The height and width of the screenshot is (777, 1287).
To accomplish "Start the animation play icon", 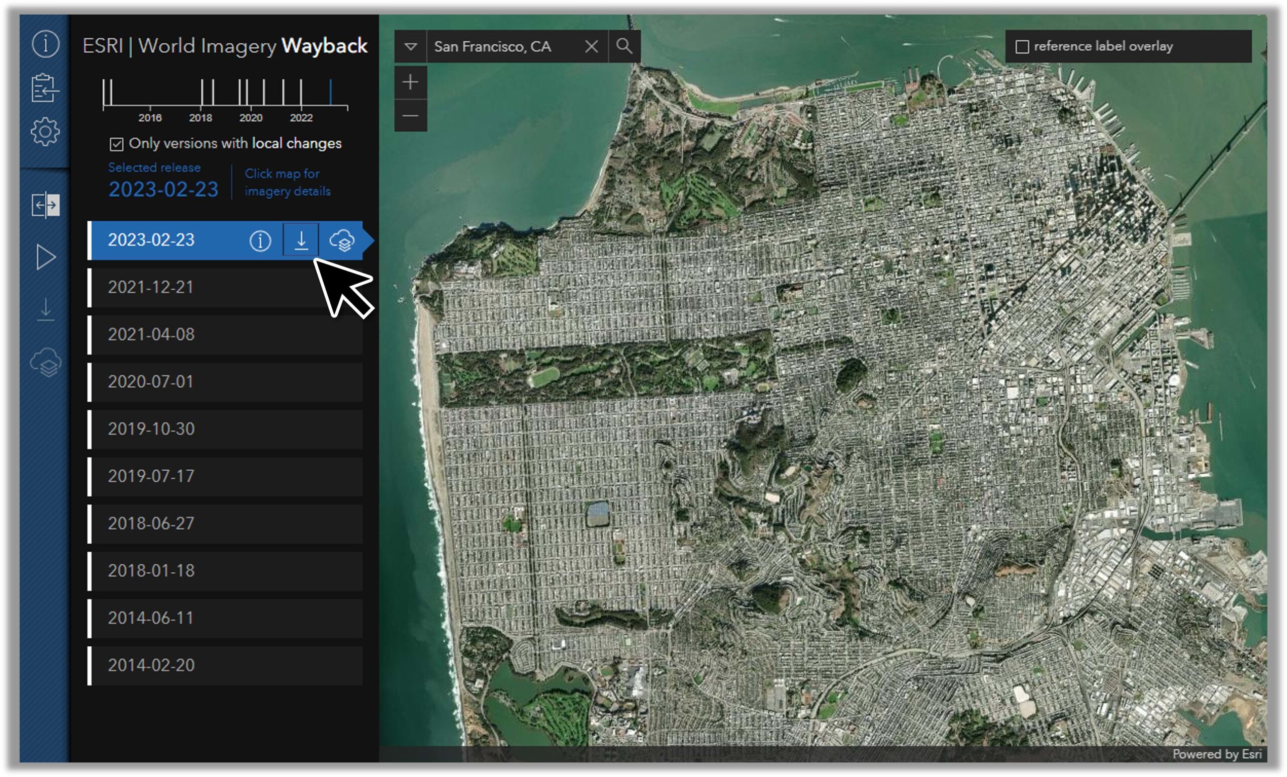I will 46,257.
